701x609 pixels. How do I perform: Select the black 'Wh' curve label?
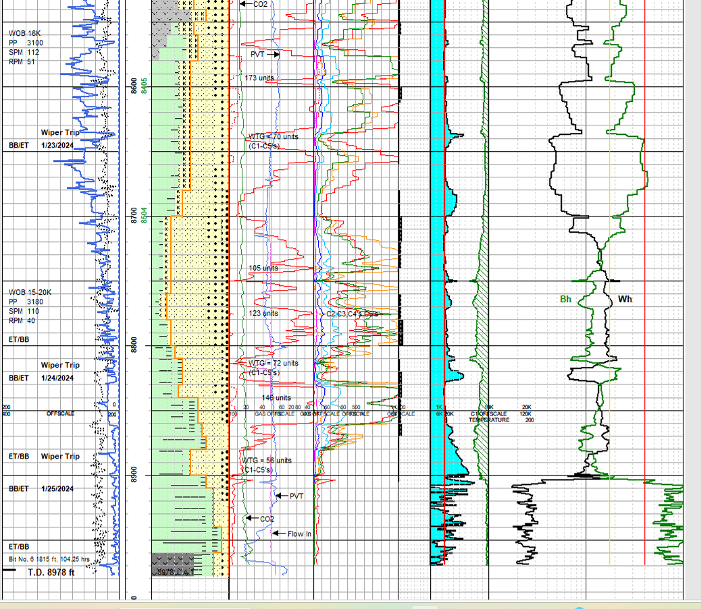click(x=625, y=299)
